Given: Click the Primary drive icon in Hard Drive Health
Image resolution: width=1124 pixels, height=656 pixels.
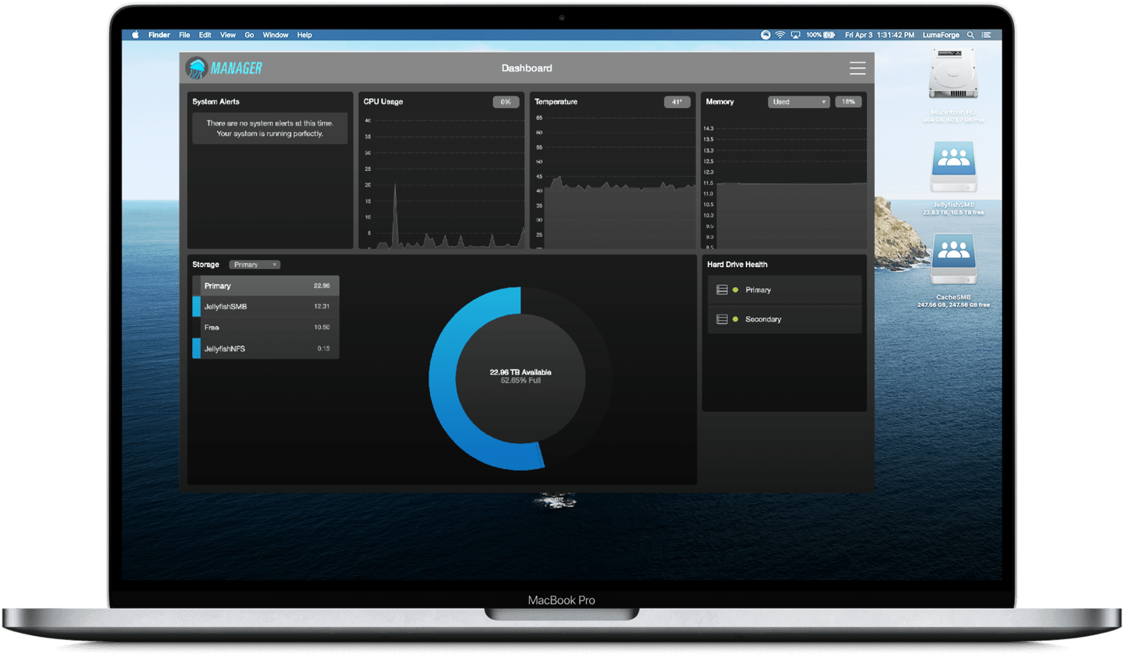Looking at the screenshot, I should click(x=722, y=290).
